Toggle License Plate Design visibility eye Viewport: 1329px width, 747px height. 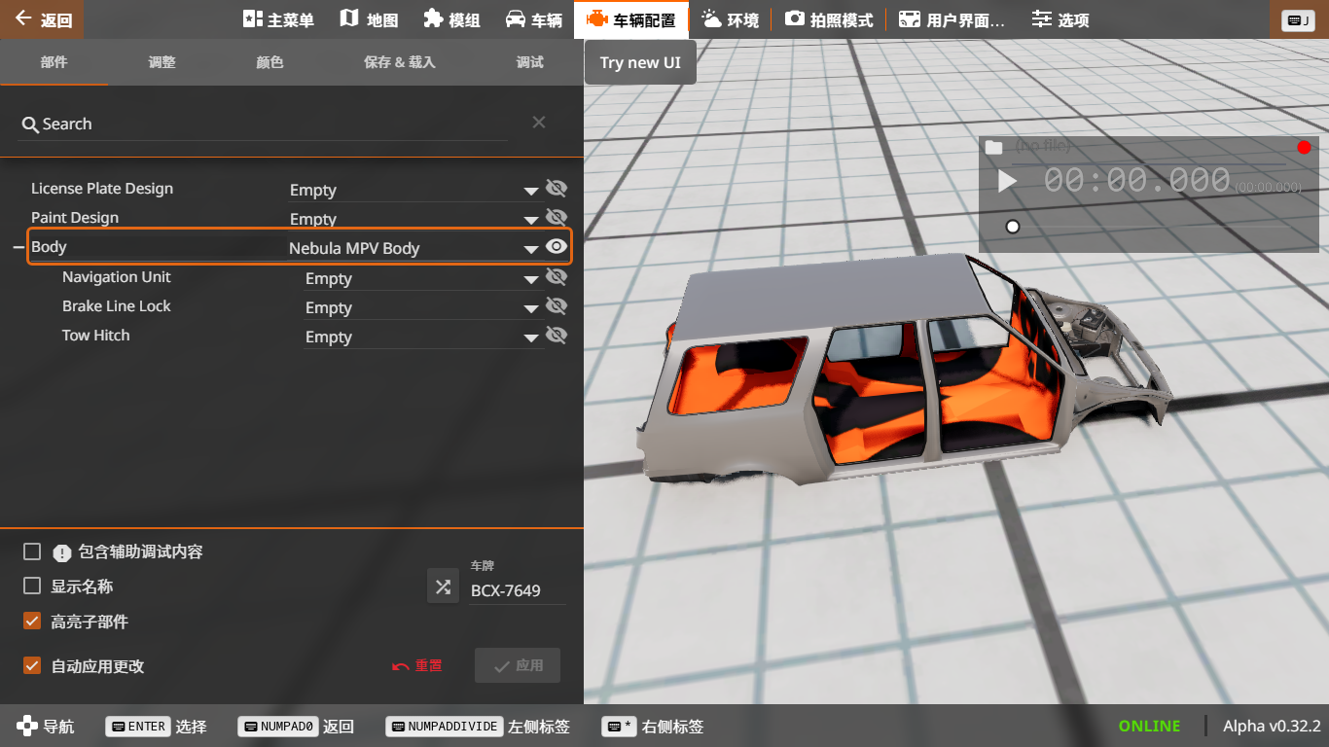(557, 189)
